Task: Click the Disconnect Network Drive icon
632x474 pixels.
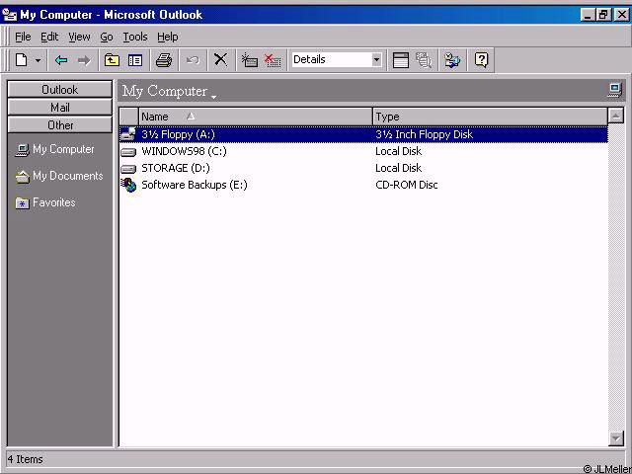Action: [x=273, y=60]
